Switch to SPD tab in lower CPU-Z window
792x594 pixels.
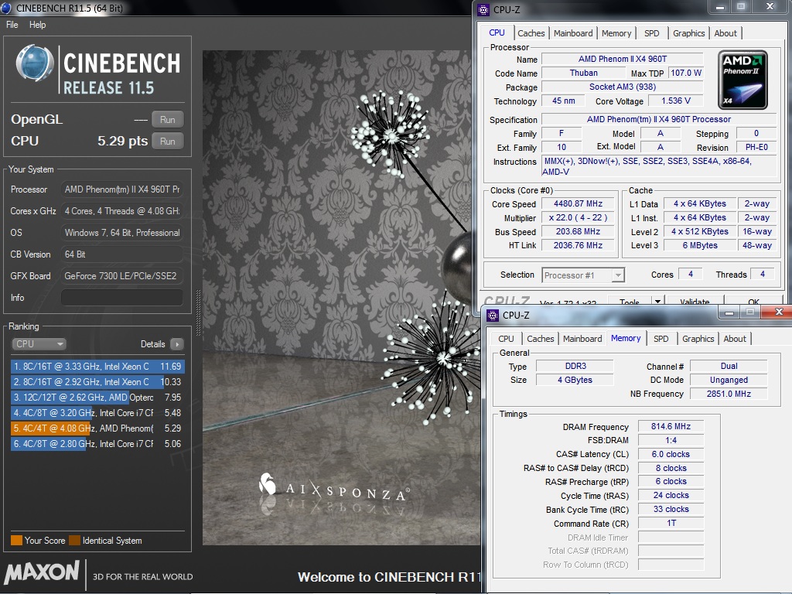coord(661,339)
